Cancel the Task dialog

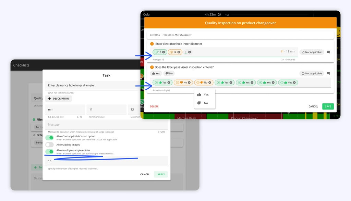coord(145,174)
